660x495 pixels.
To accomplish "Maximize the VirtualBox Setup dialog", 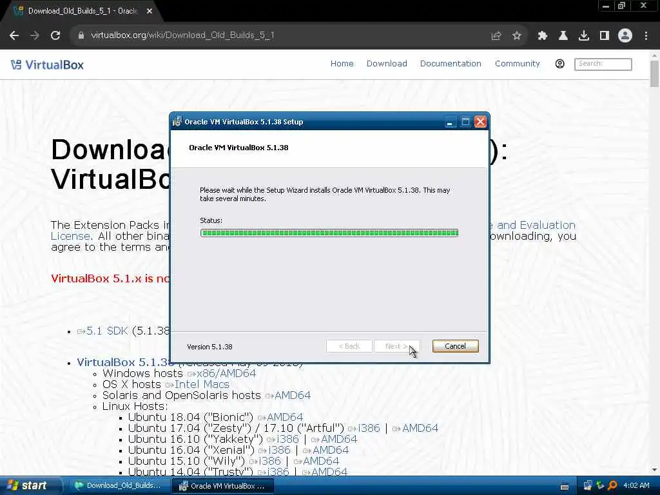I will (x=465, y=122).
